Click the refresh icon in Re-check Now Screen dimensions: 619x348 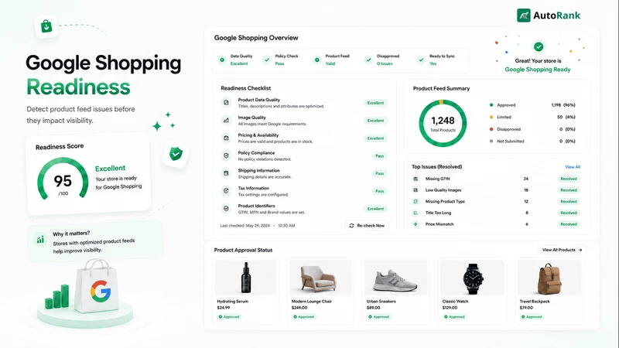[x=351, y=226]
